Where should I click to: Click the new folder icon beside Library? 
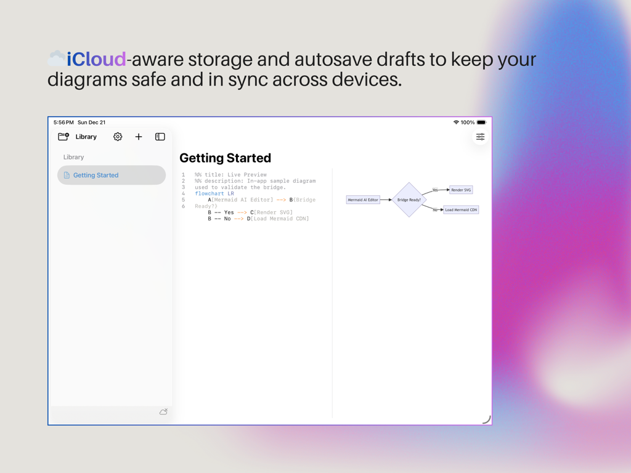tap(63, 137)
